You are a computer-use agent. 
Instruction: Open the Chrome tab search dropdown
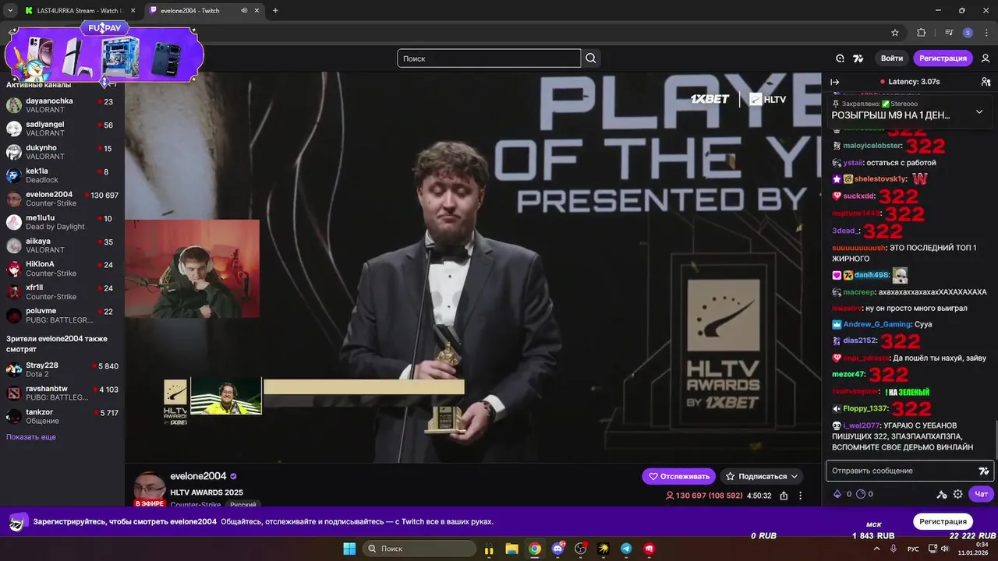10,11
